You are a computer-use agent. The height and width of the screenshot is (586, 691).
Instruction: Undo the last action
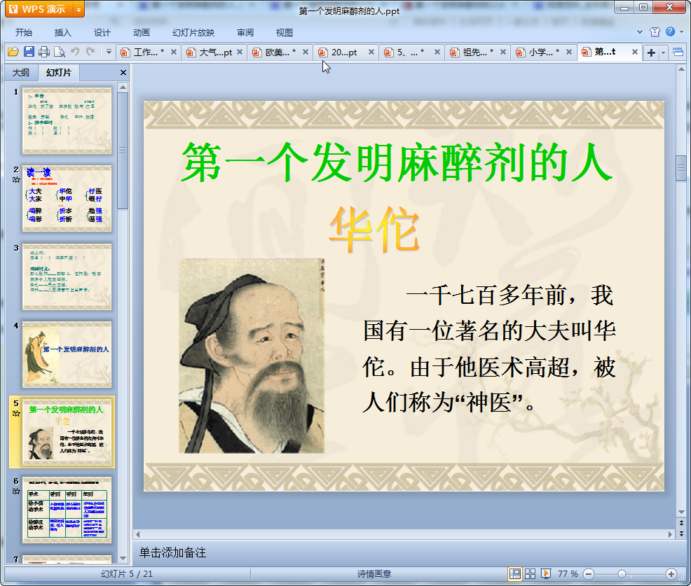pyautogui.click(x=75, y=52)
